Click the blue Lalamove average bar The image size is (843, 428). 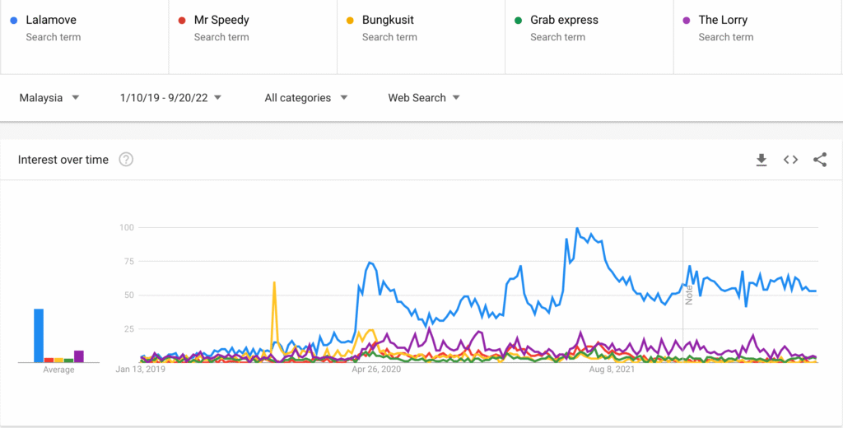39,335
